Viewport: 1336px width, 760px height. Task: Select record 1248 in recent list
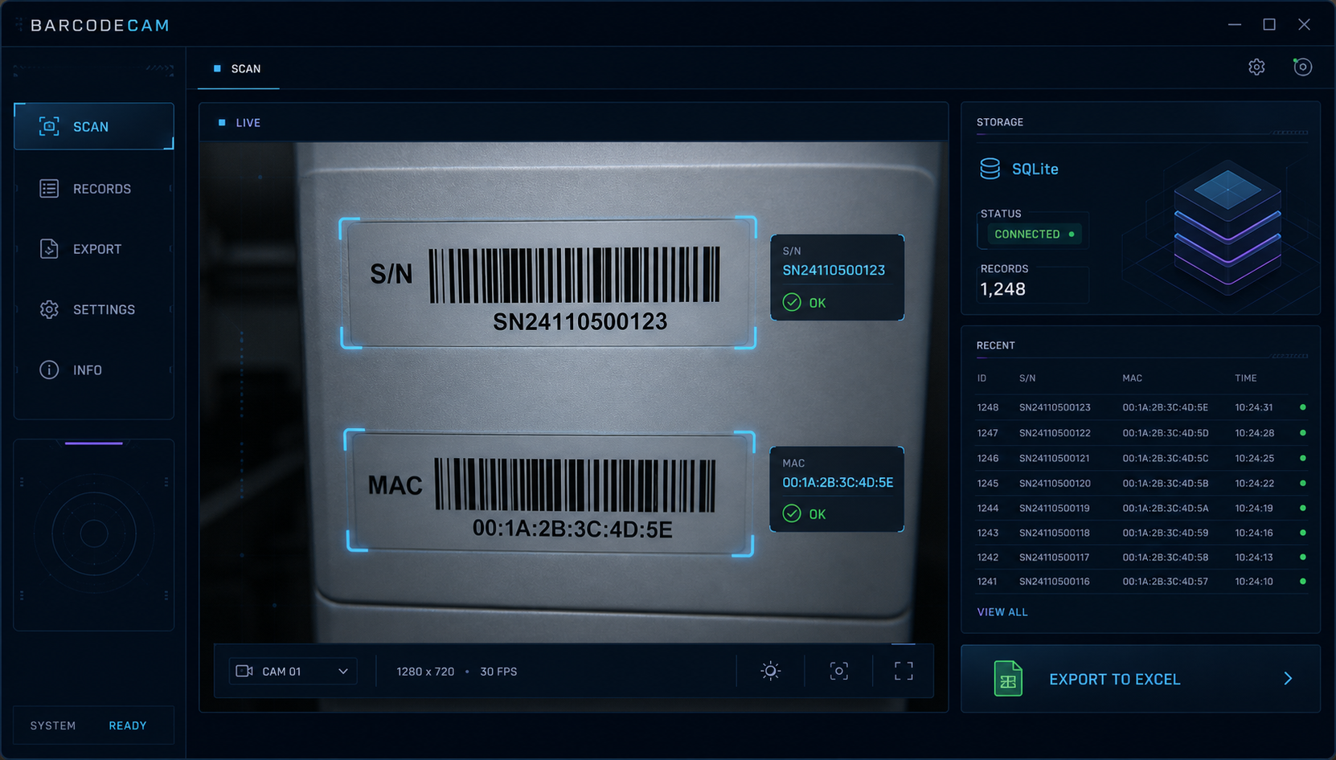click(x=1141, y=407)
